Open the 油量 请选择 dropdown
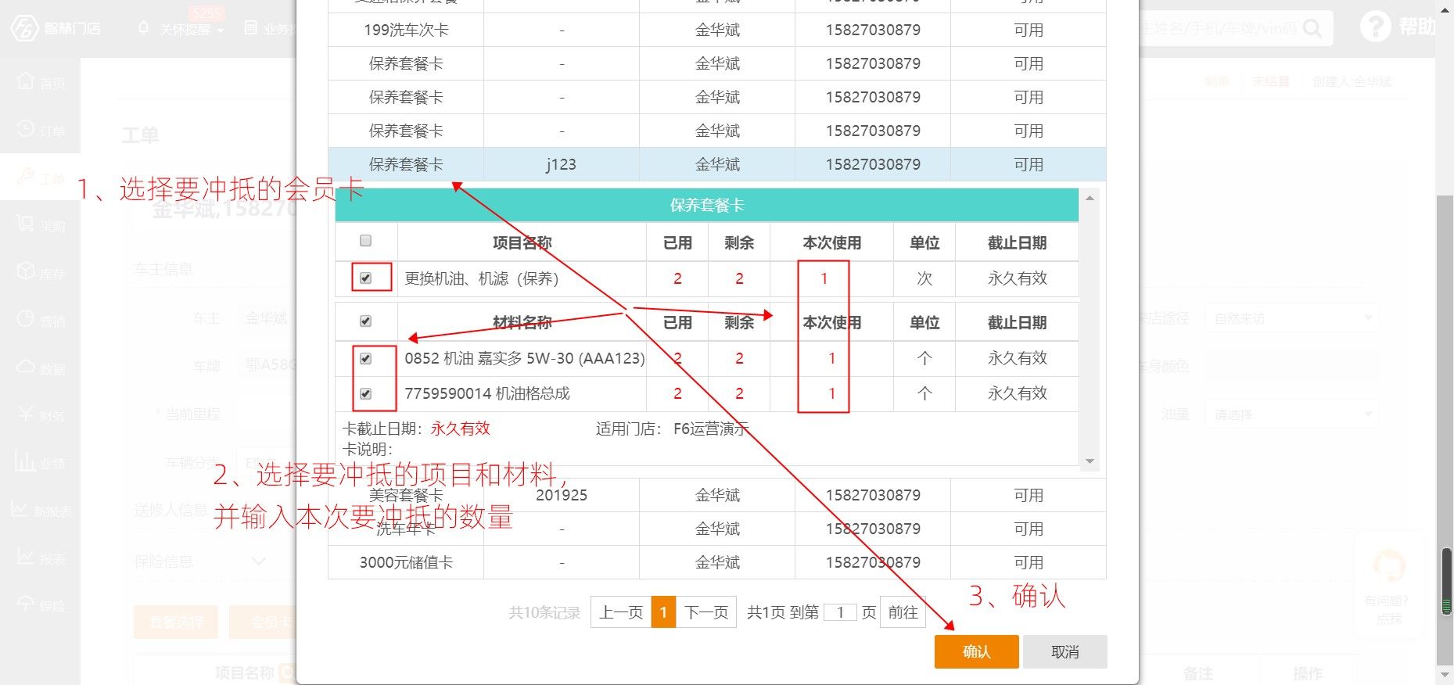This screenshot has width=1454, height=685. [1291, 414]
